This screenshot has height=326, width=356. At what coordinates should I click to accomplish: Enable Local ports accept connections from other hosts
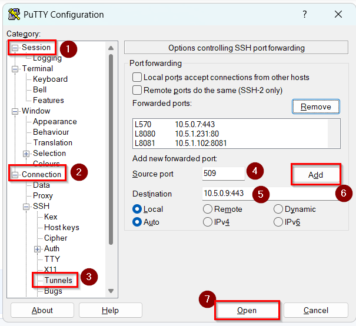pyautogui.click(x=137, y=77)
